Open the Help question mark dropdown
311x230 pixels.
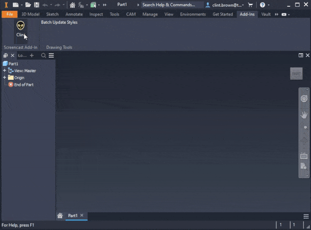pos(264,5)
